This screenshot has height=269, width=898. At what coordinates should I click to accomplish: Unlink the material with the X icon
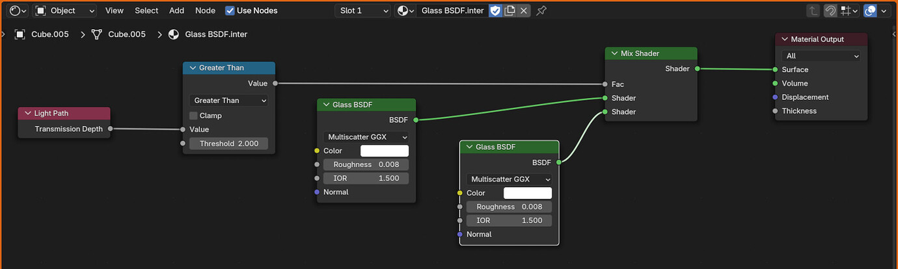tap(524, 10)
